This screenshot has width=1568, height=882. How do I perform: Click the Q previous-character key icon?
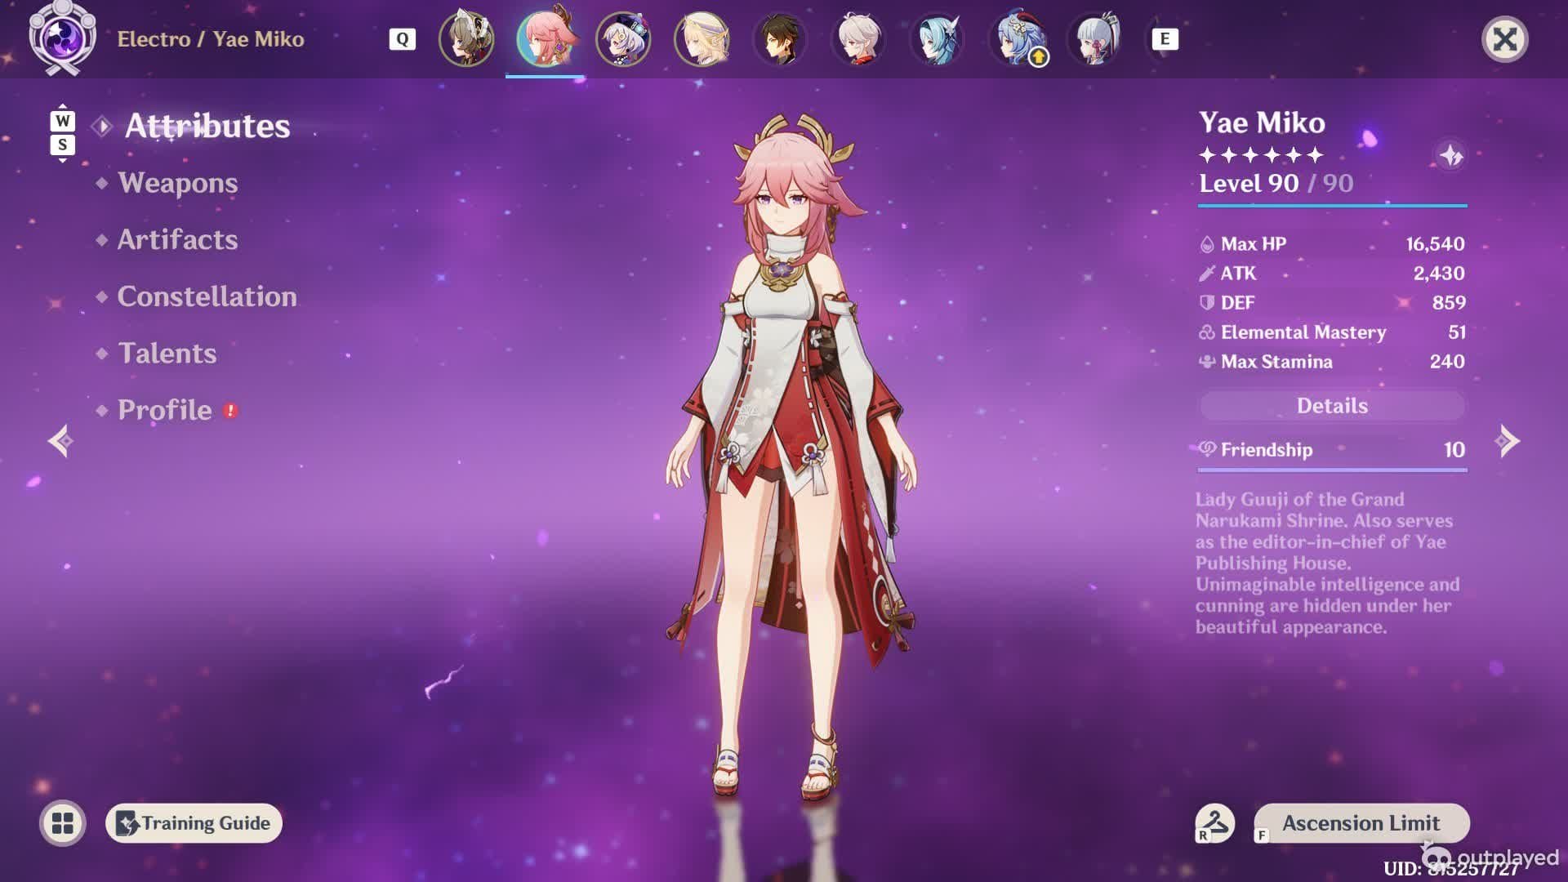pyautogui.click(x=403, y=39)
